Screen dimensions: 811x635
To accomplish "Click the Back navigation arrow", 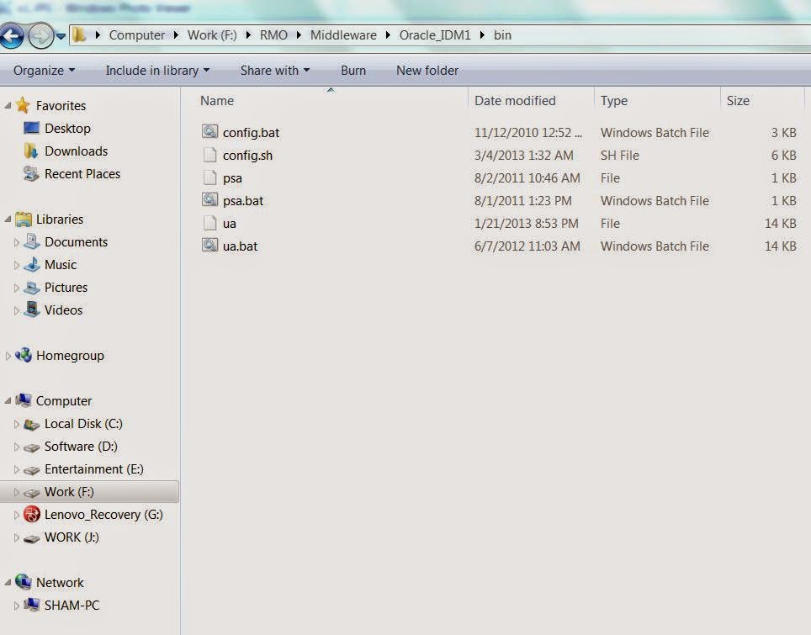I will [13, 35].
